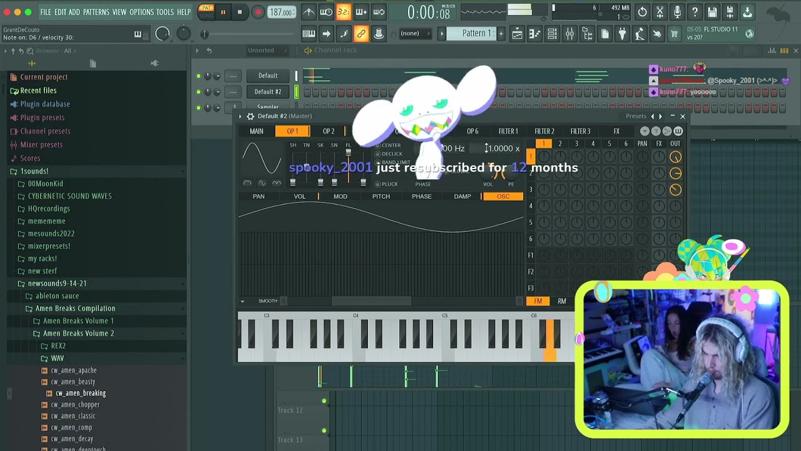Screen dimensions: 801x451
Task: Open the question mark help icon
Action: point(695,12)
